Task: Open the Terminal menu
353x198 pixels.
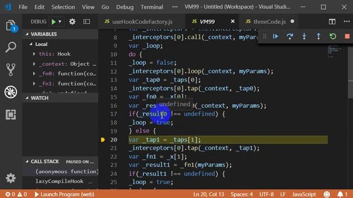Action: pyautogui.click(x=152, y=7)
